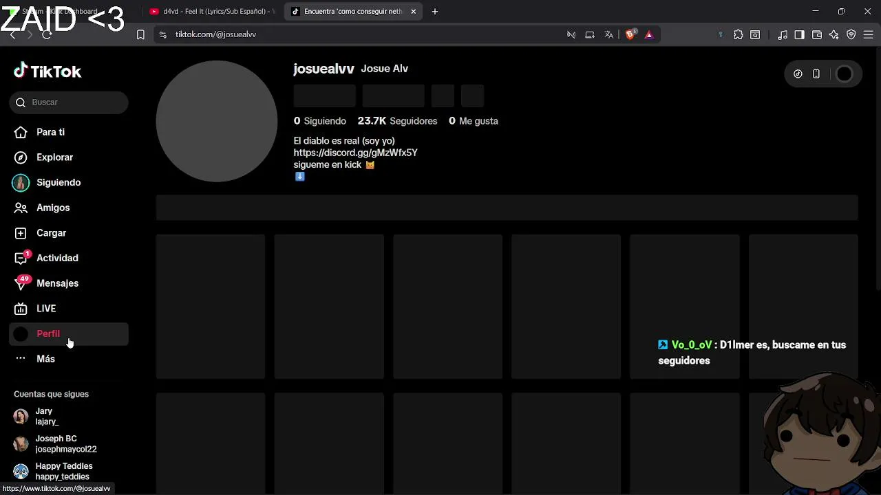Click the discord.gg link in bio
Screen dimensions: 881x495
[x=355, y=153]
